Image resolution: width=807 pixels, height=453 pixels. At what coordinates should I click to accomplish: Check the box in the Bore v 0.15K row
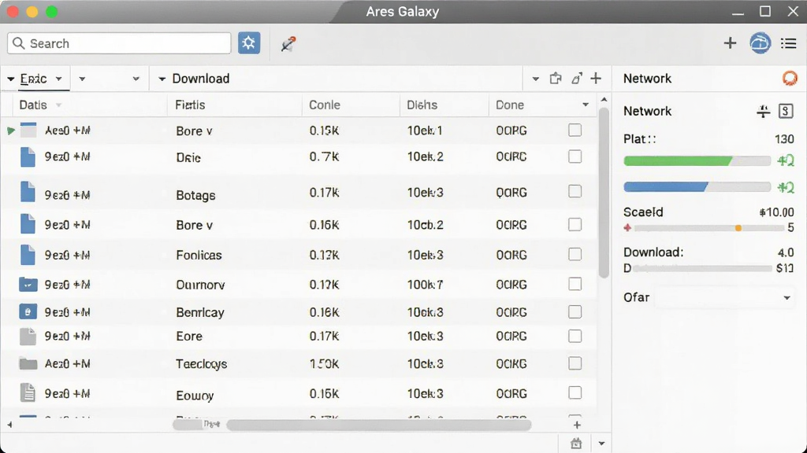[x=575, y=131]
